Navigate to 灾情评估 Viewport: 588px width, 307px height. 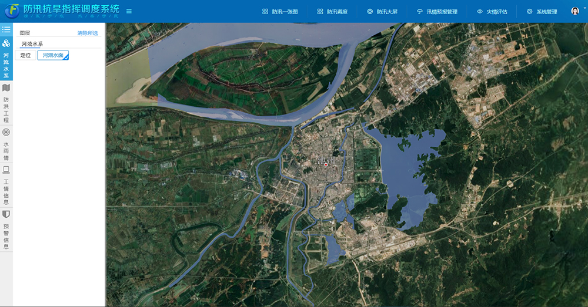tap(492, 11)
